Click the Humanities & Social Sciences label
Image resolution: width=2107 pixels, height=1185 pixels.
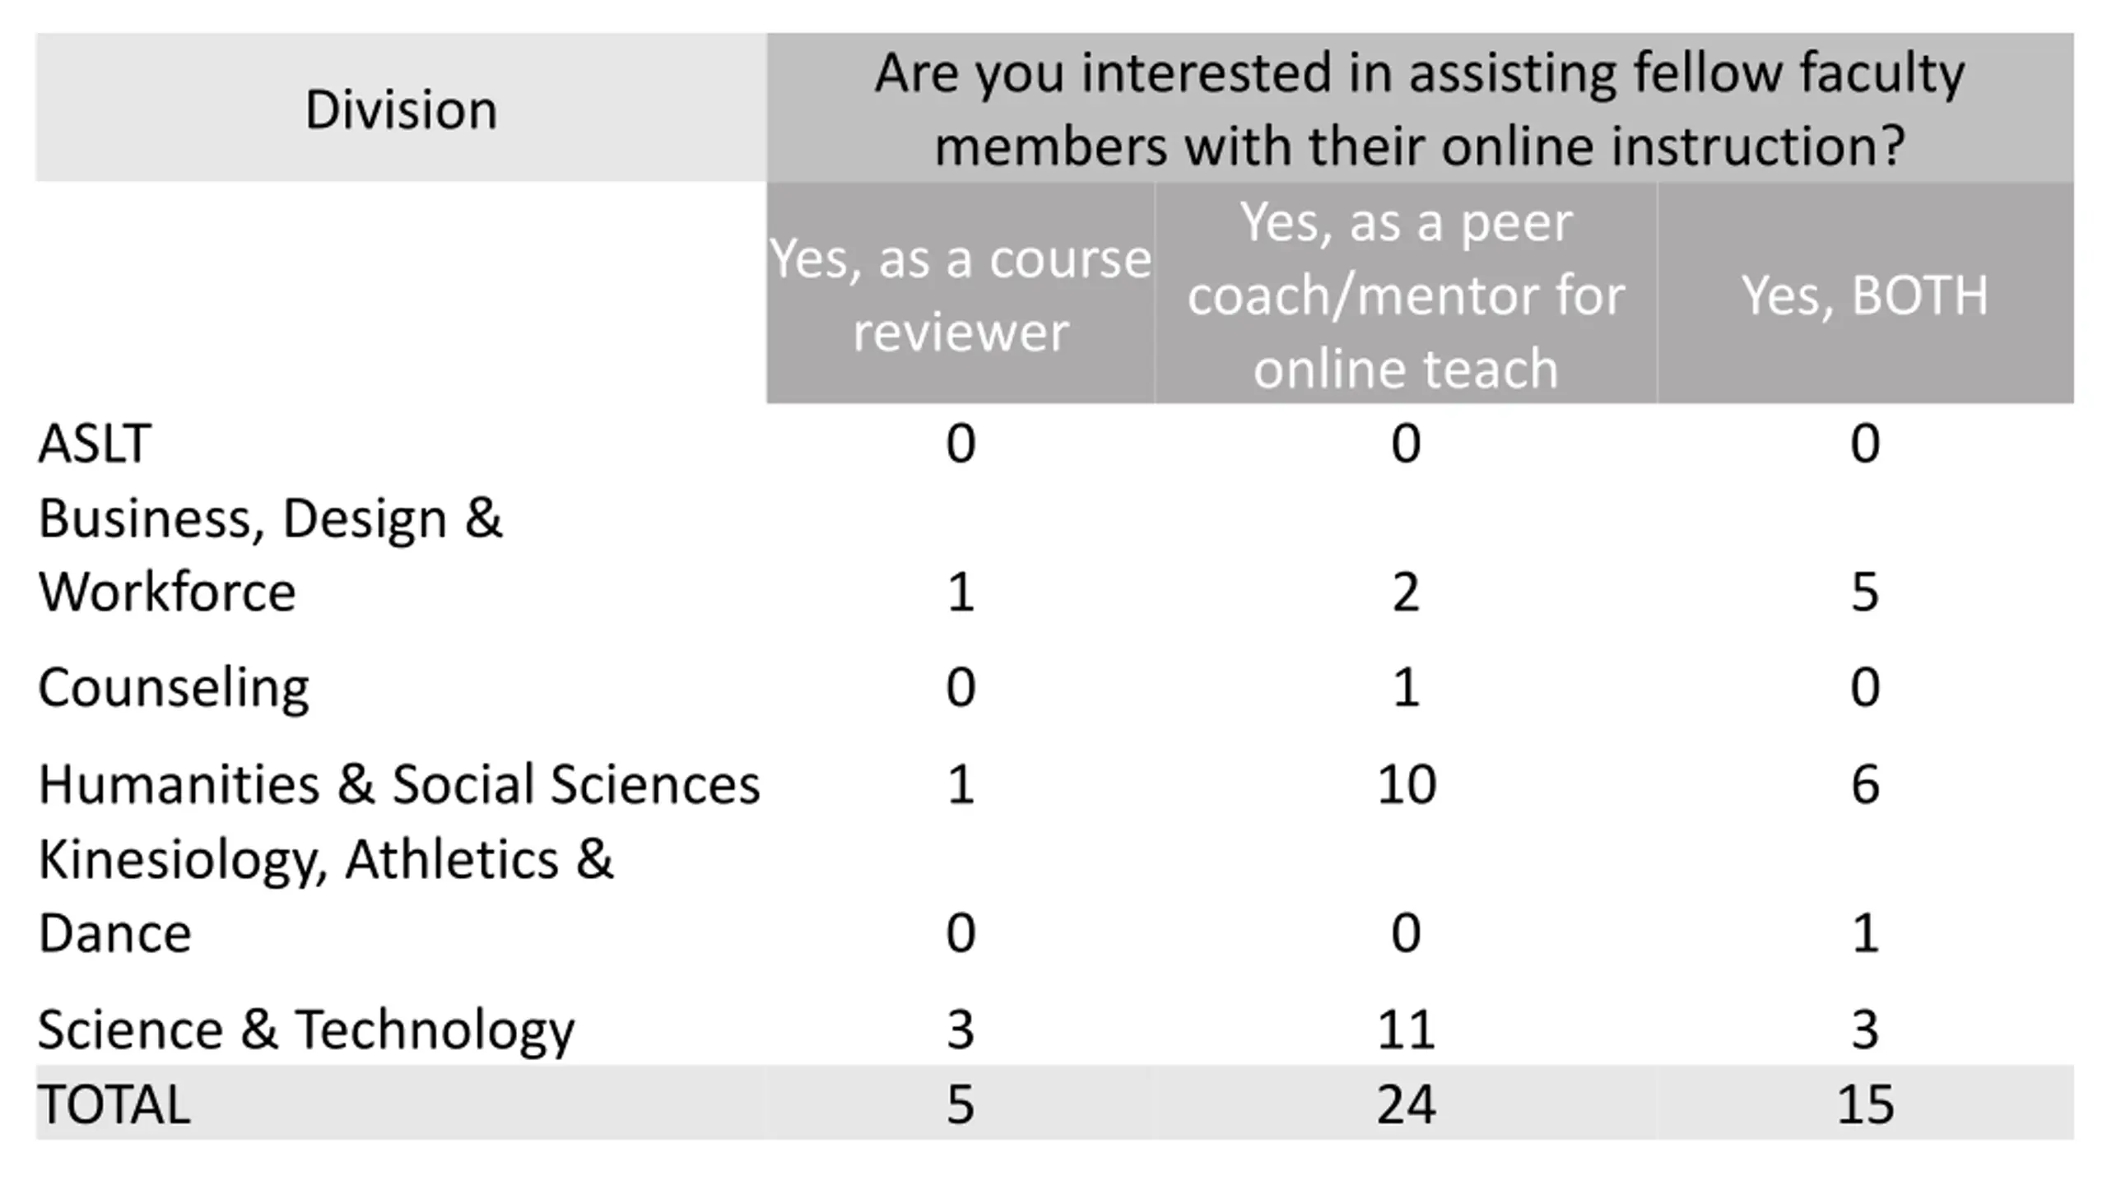[399, 783]
